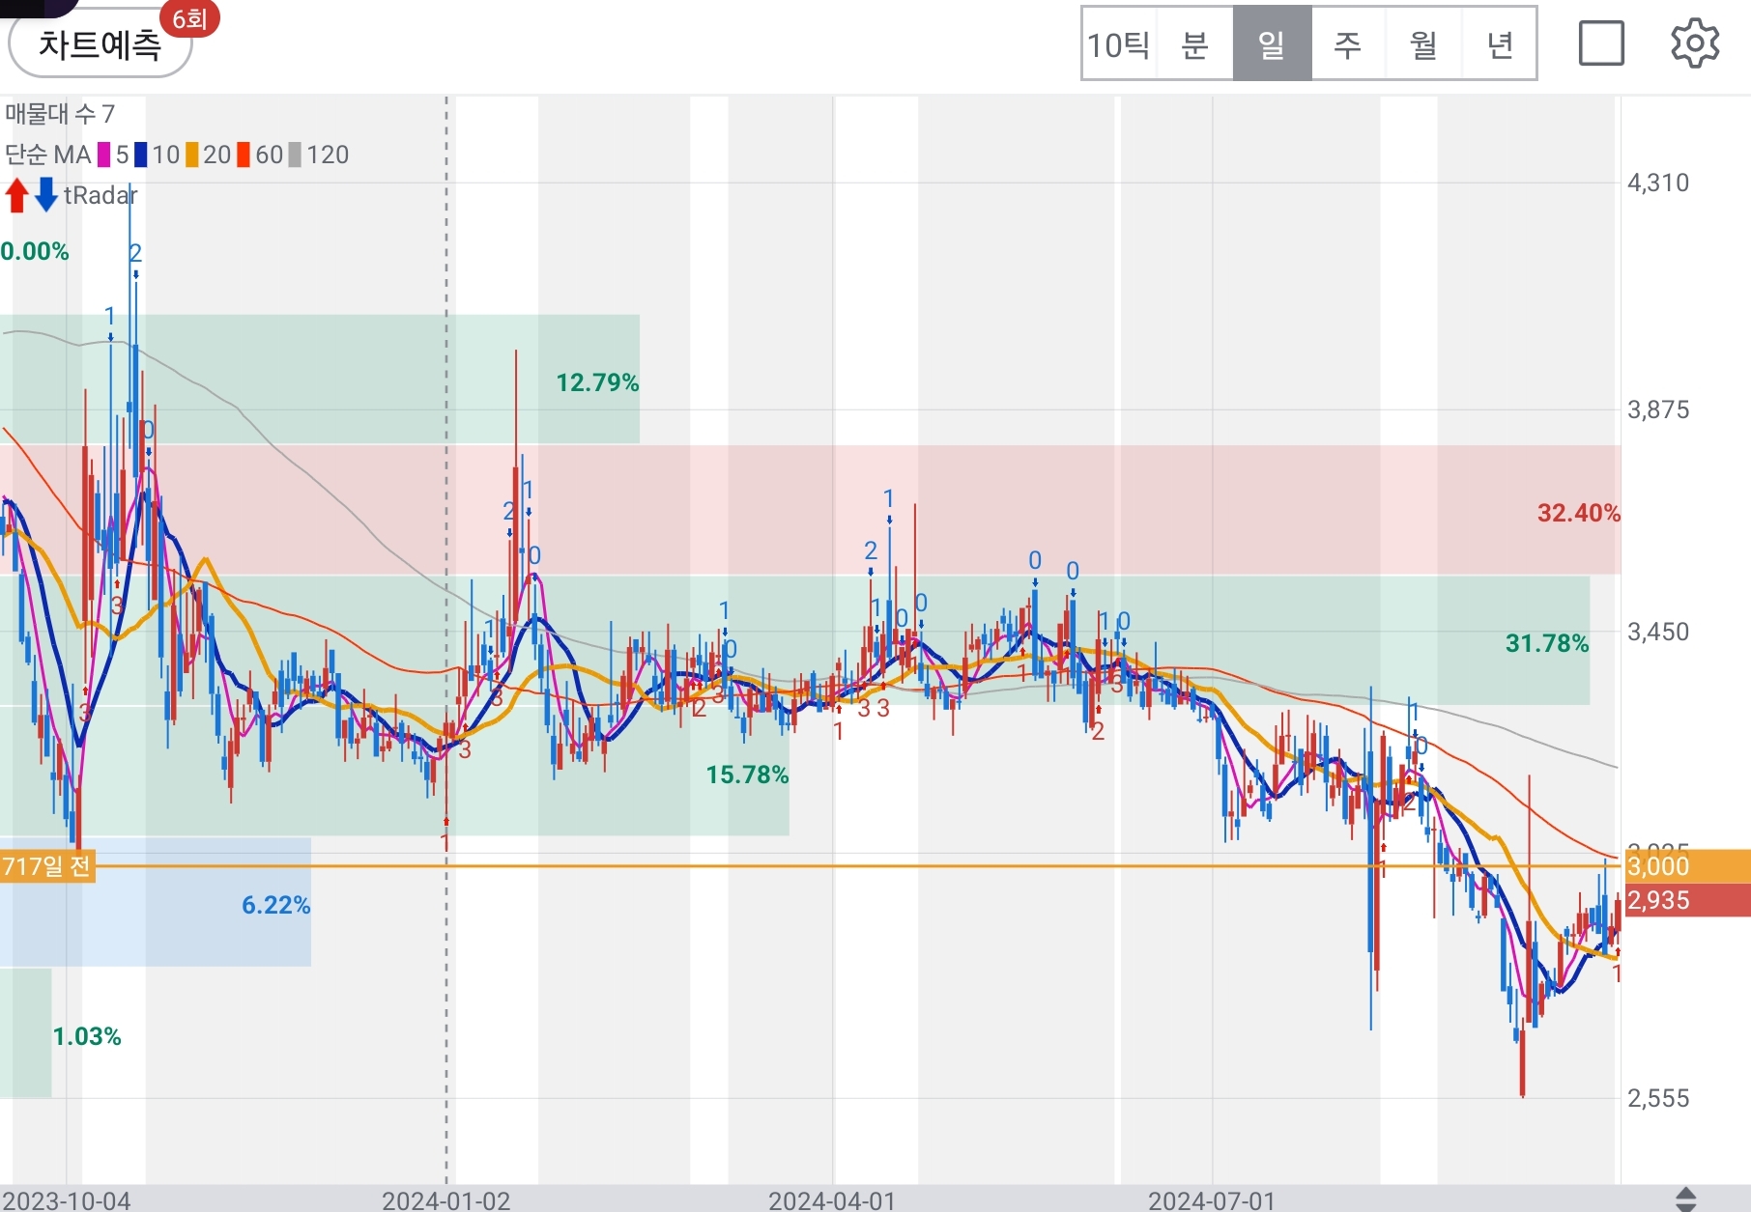This screenshot has height=1212, width=1751.
Task: Tap the orange MA 20 color swatch
Action: coord(192,155)
